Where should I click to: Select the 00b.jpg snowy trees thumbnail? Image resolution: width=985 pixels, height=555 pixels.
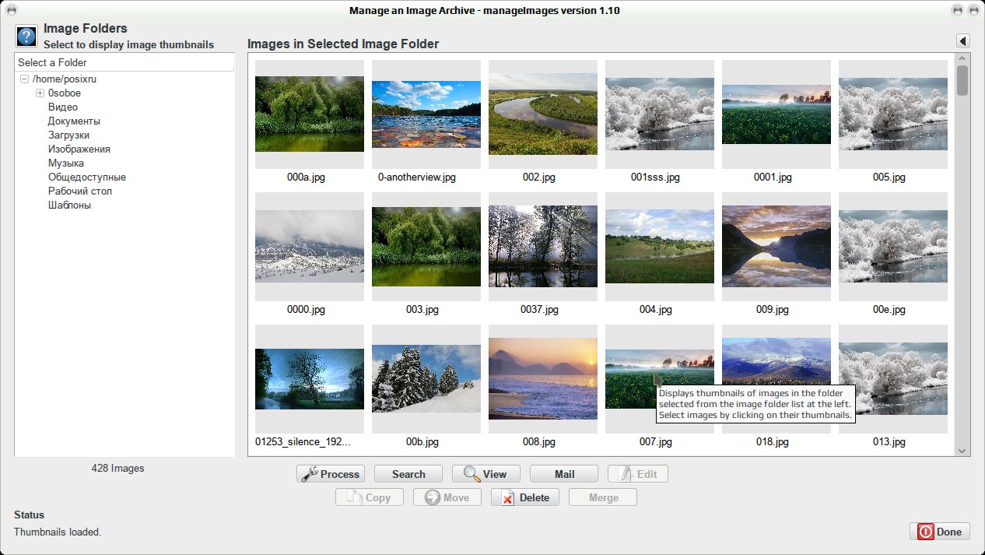tap(426, 379)
